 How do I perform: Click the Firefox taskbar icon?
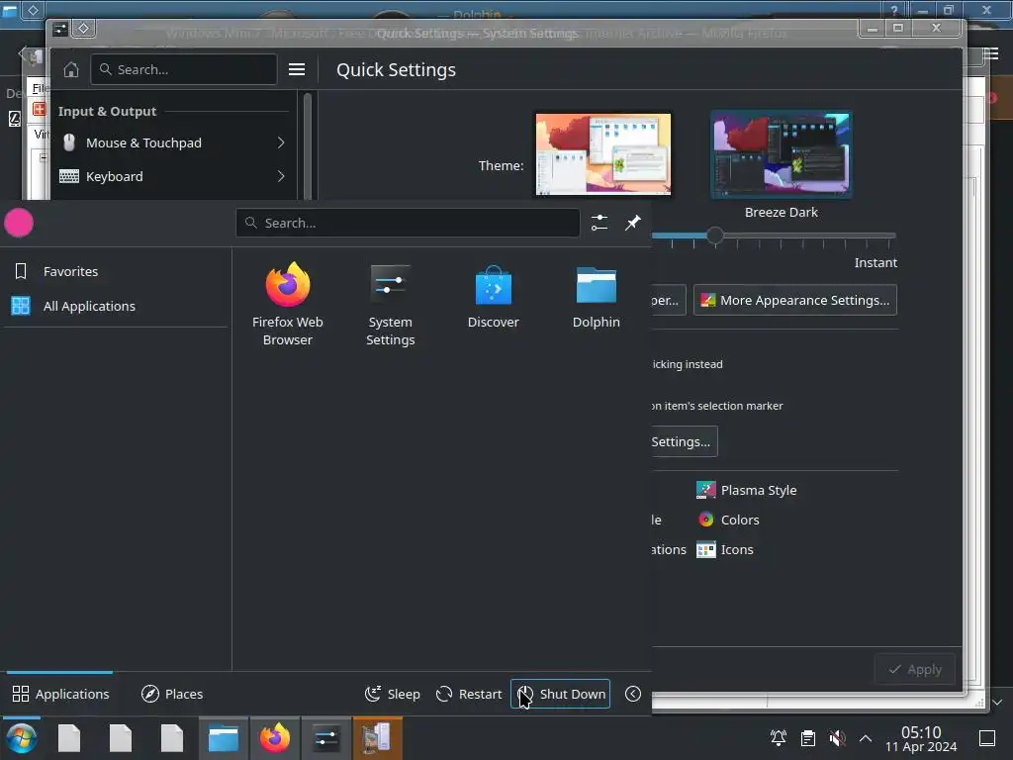click(x=275, y=738)
